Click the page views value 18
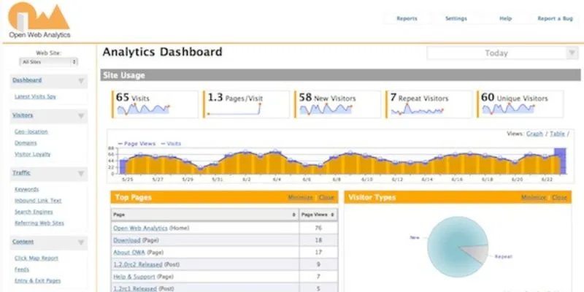Screen dimensions: 584x292 [x=318, y=240]
